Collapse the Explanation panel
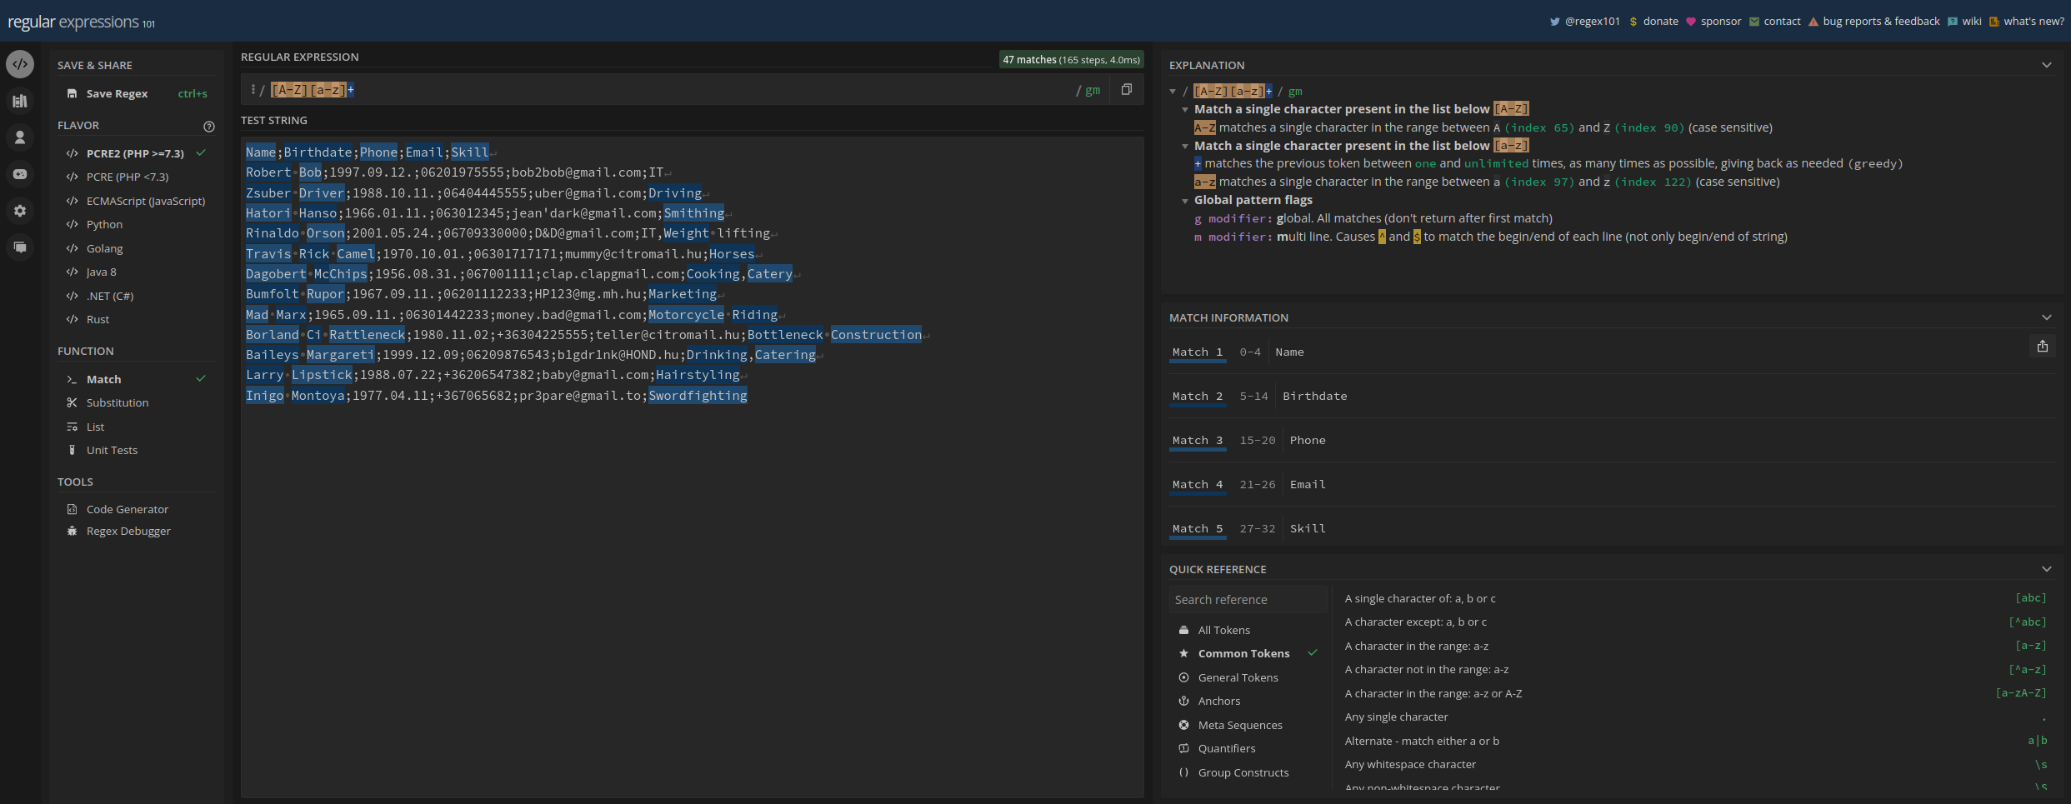Viewport: 2071px width, 804px height. (2046, 65)
